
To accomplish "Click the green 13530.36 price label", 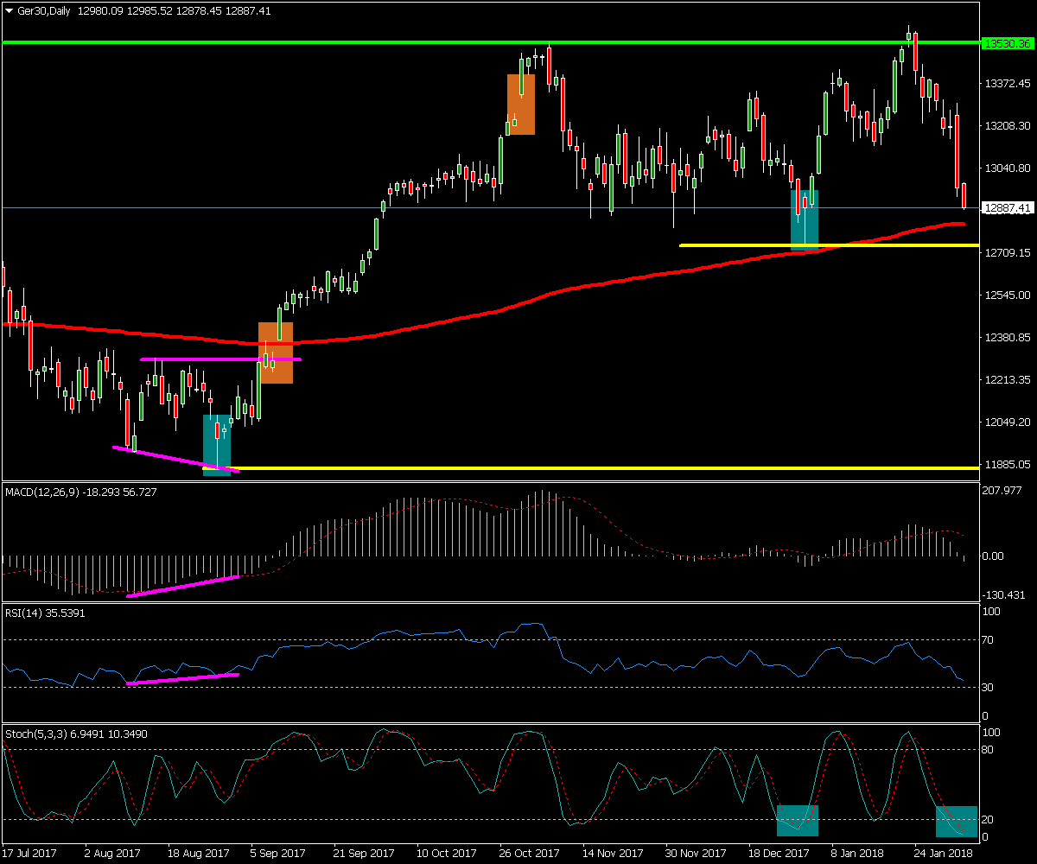I will [1008, 43].
